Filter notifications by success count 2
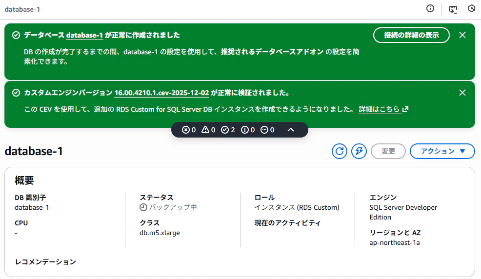This screenshot has height=279, width=481. [x=228, y=130]
